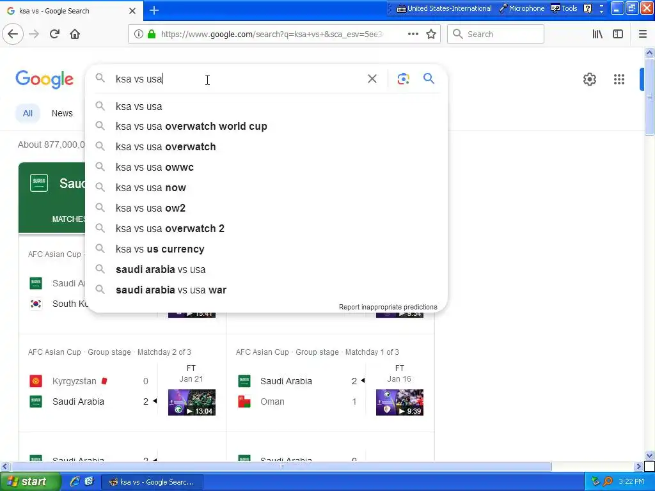Image resolution: width=655 pixels, height=491 pixels.
Task: Open Google quick settings gear
Action: (x=589, y=79)
